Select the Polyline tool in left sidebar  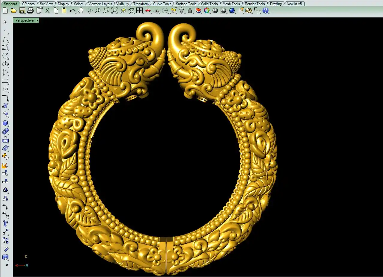[5, 40]
